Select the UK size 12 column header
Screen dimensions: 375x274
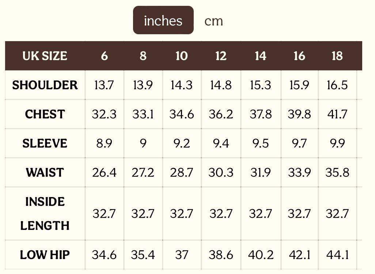tap(221, 56)
